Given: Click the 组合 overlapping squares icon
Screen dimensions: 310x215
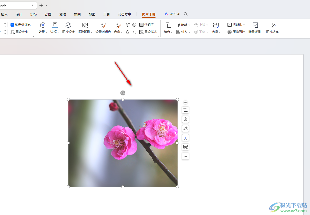Looking at the screenshot, I should 168,25.
